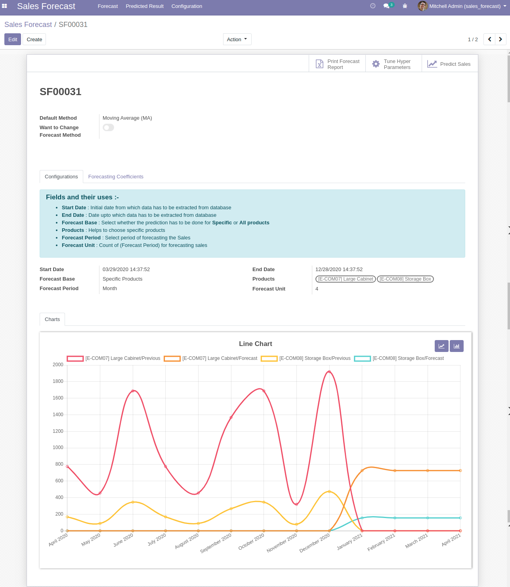Click the Storage Box/Previous yellow color swatch
This screenshot has height=587, width=510.
[269, 359]
